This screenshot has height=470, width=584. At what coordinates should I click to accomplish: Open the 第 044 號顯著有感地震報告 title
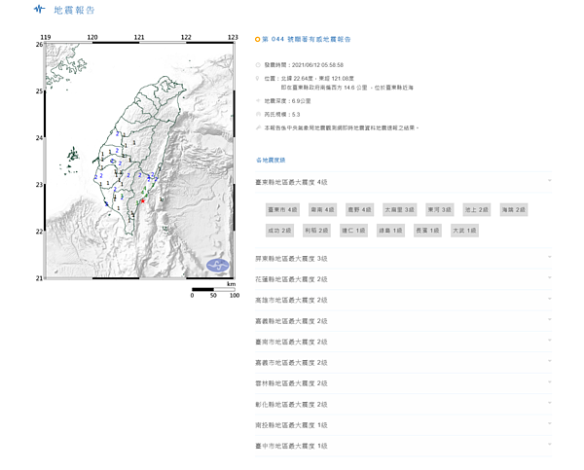click(307, 40)
